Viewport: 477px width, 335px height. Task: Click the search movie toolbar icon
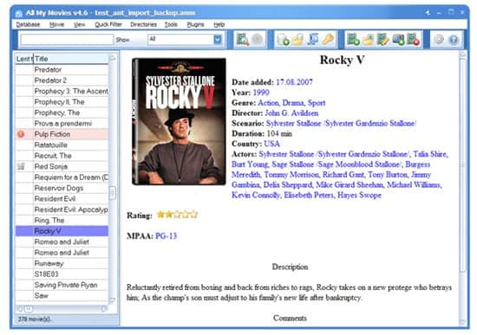point(243,40)
